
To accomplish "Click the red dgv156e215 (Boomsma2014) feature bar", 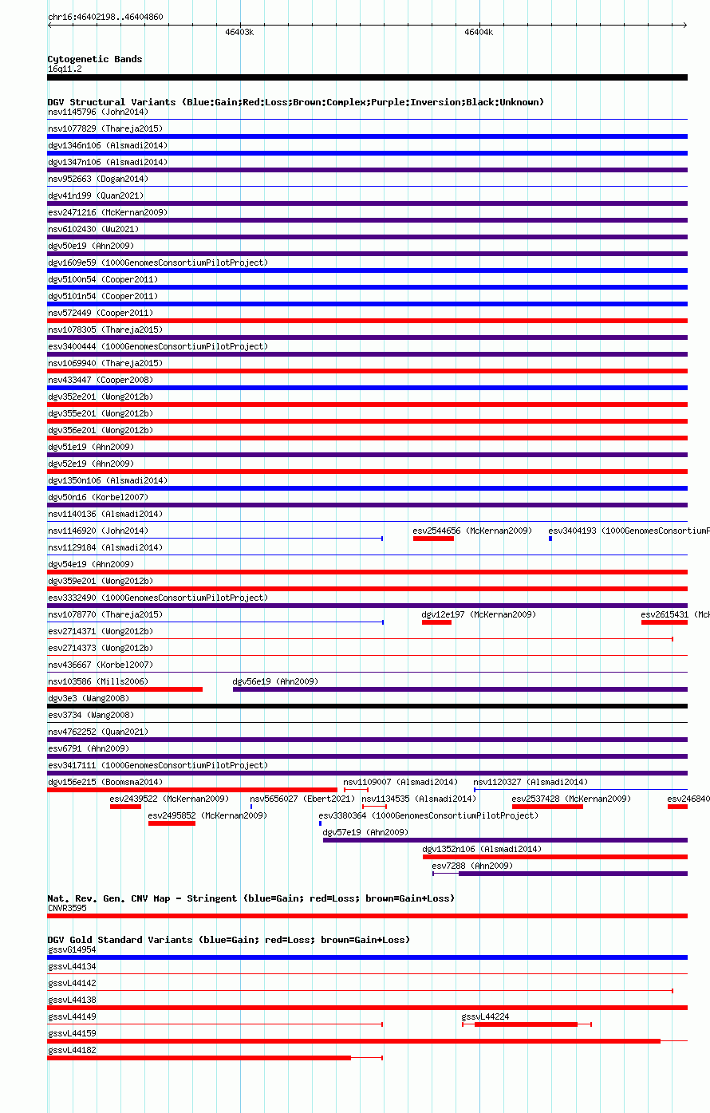I will coord(192,790).
